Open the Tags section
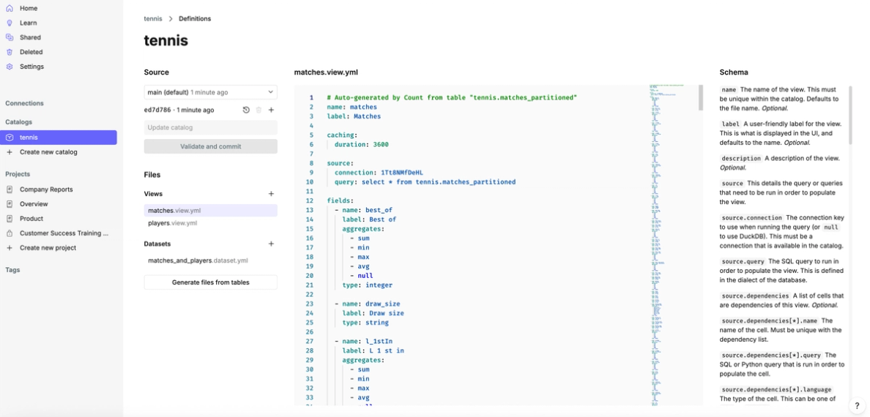 click(x=12, y=270)
